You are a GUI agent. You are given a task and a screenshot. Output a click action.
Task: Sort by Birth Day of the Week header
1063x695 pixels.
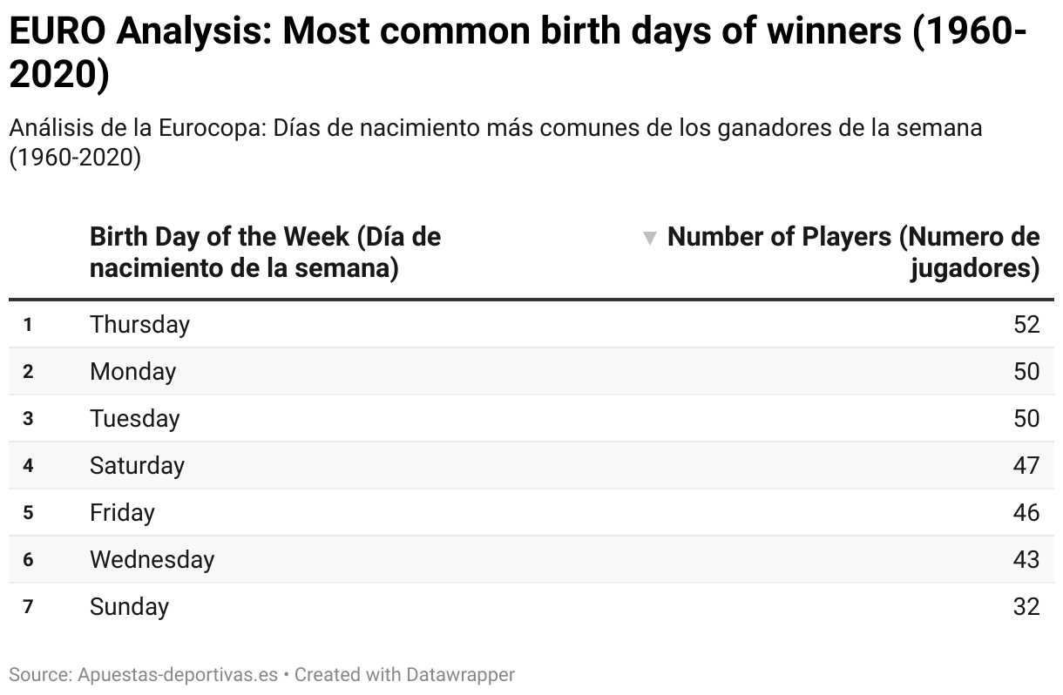266,253
